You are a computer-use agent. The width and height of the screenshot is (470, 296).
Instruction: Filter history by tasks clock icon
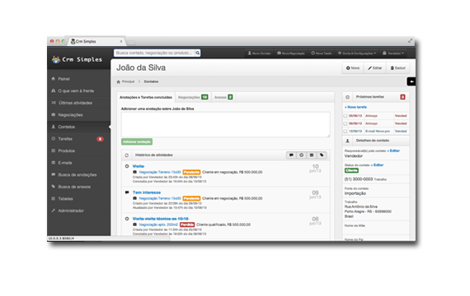pyautogui.click(x=301, y=155)
